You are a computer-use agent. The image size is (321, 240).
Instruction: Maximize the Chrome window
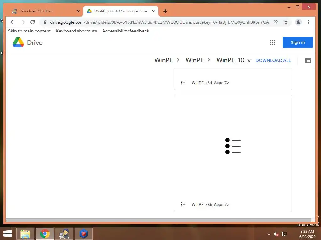pos(297,7)
